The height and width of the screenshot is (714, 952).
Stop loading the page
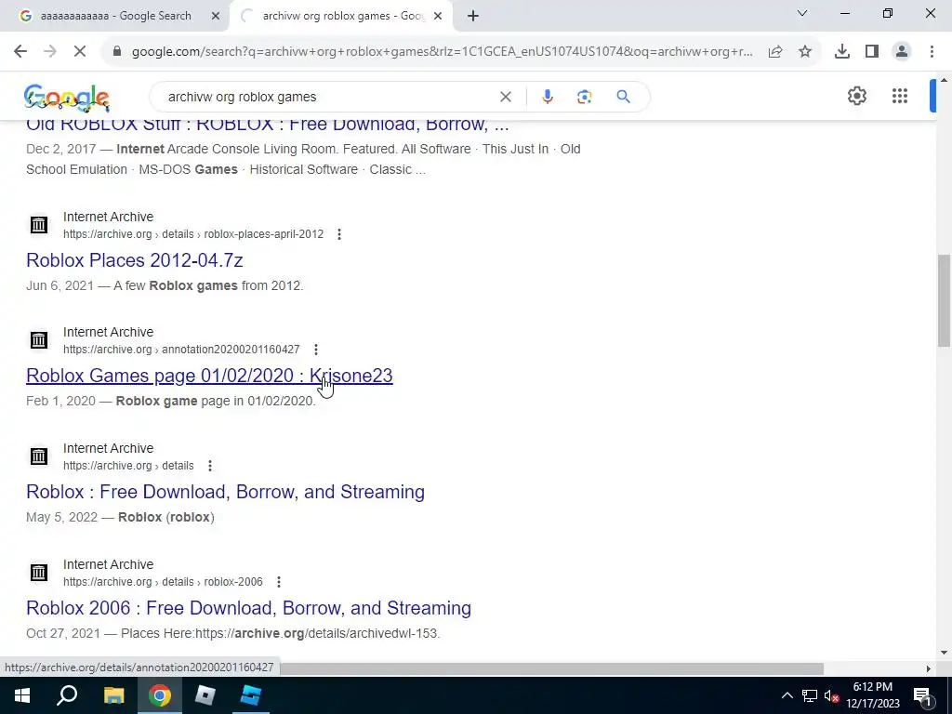point(80,52)
